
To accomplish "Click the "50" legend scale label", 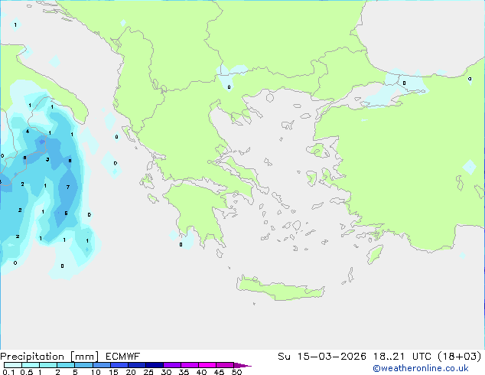I will tap(236, 372).
